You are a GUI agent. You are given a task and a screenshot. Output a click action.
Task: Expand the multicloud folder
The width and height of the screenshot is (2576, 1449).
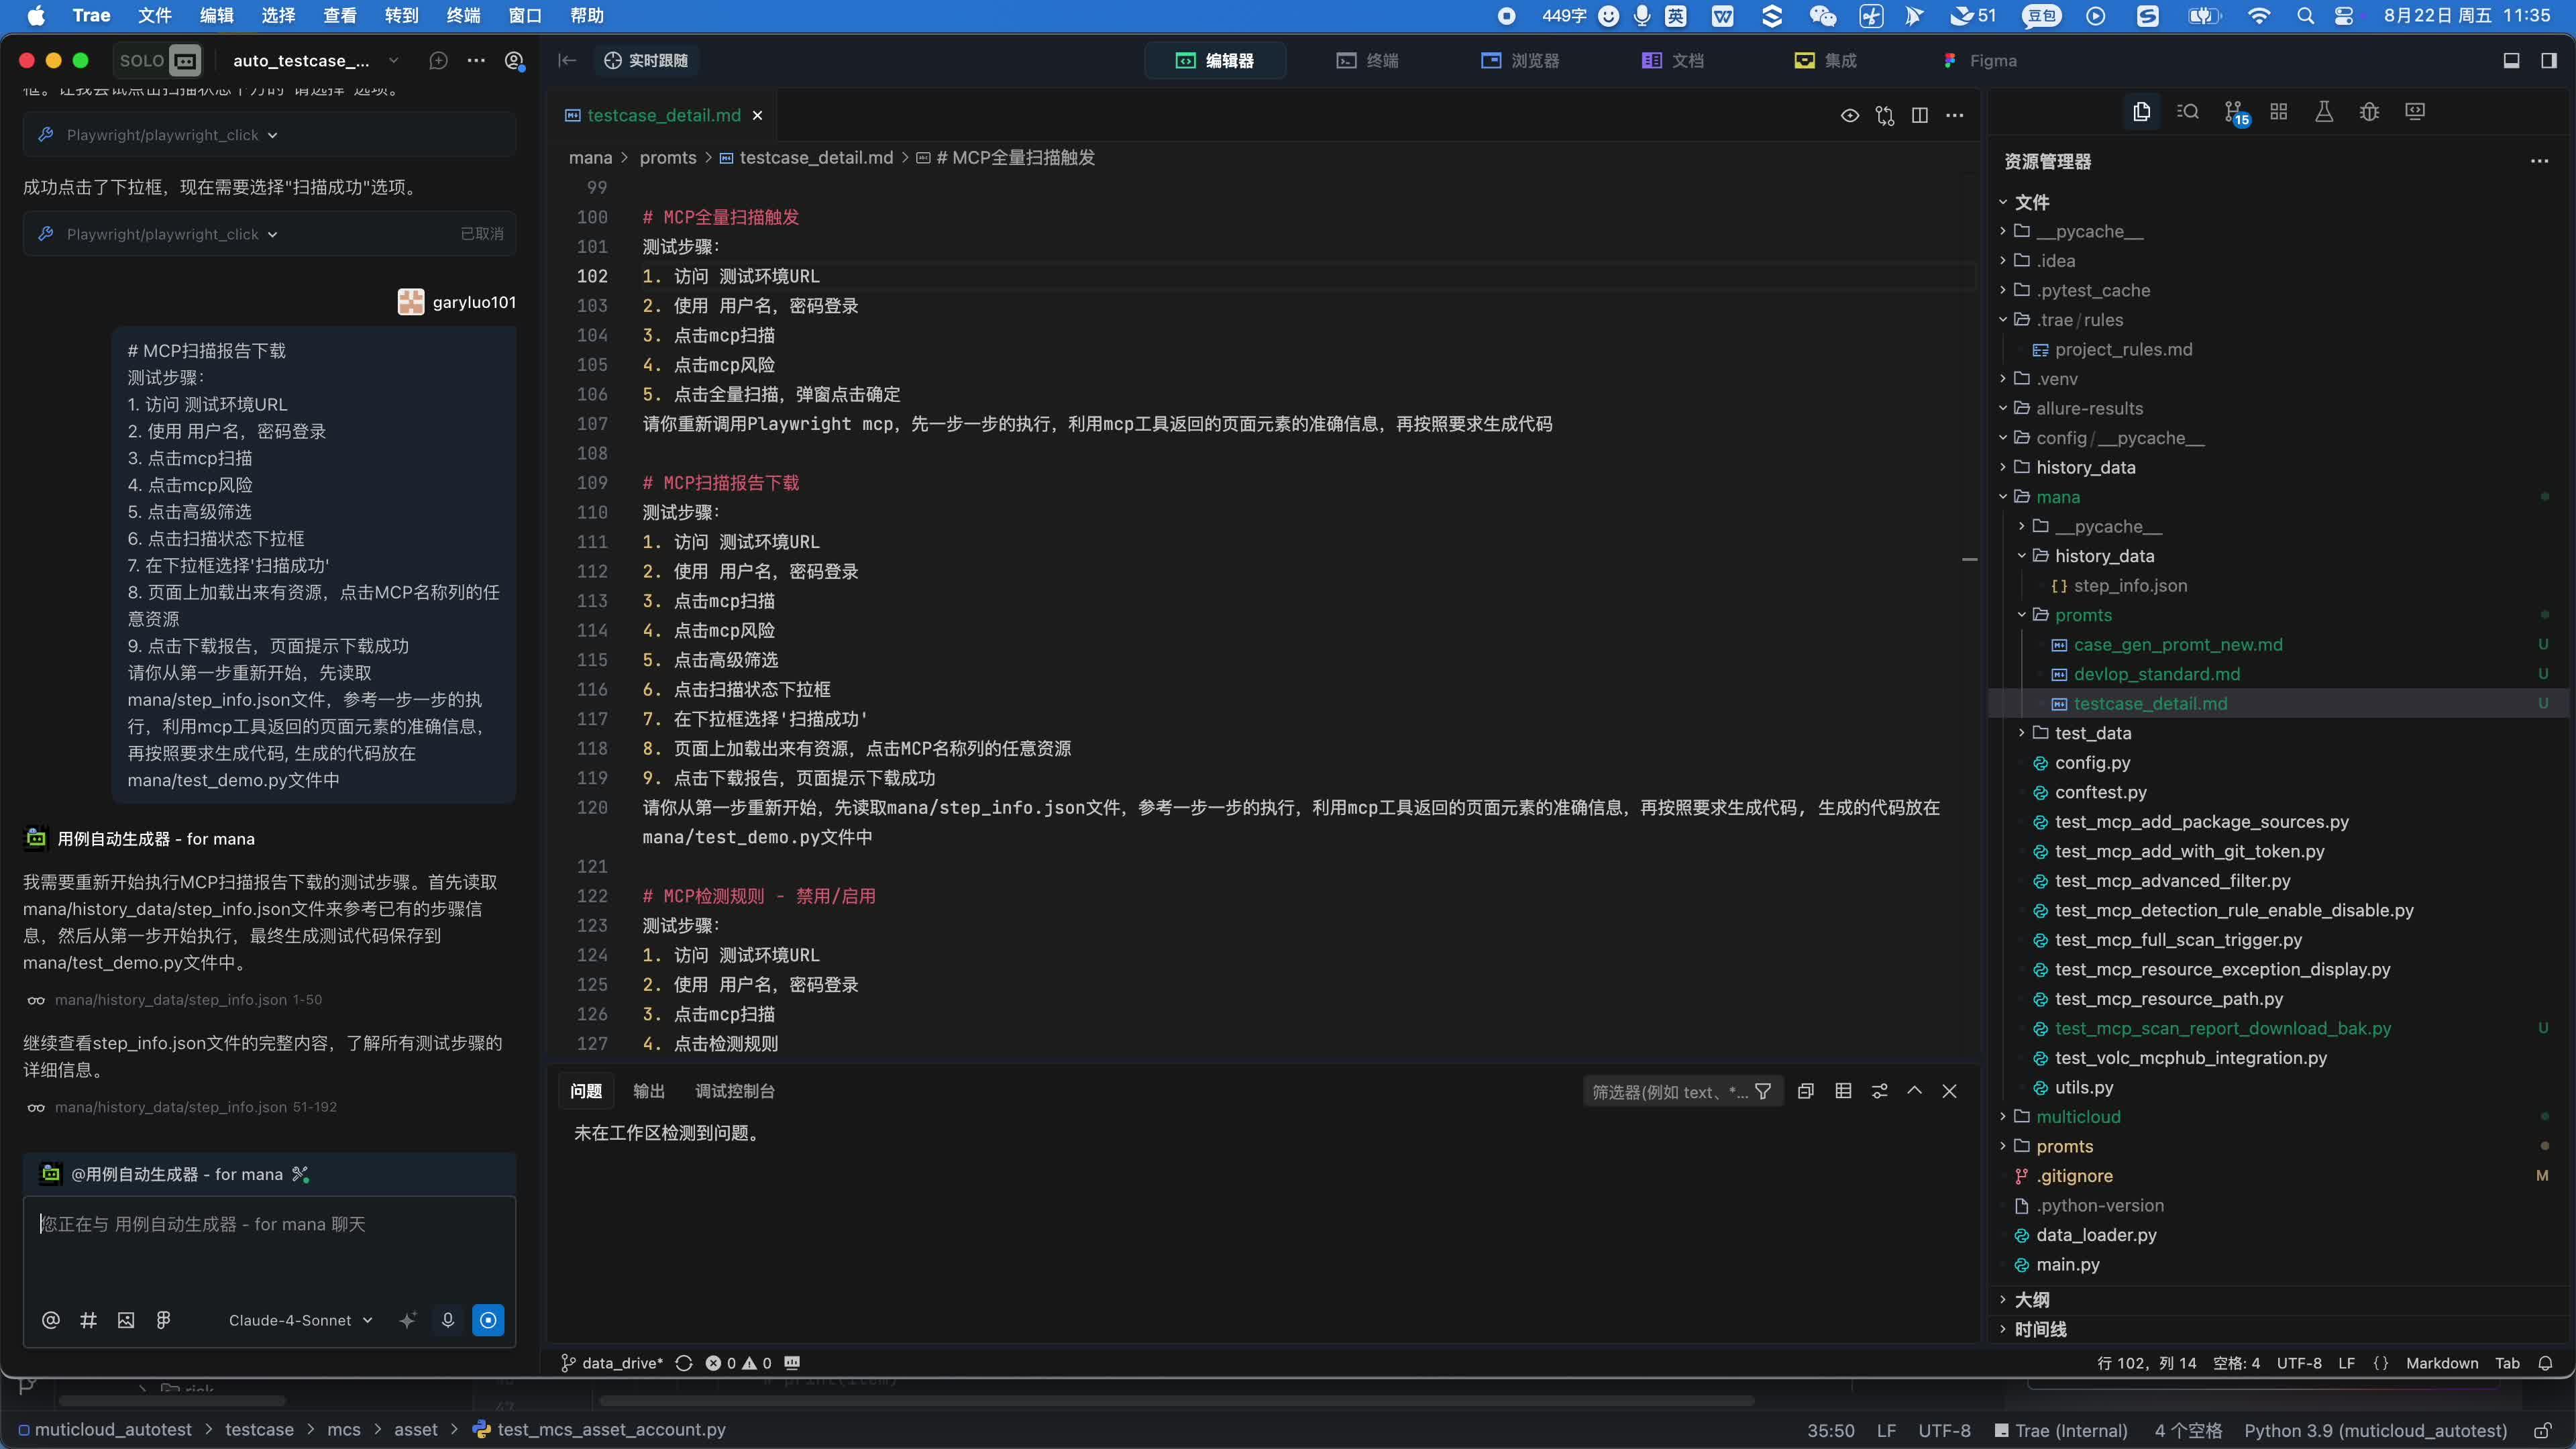pyautogui.click(x=2078, y=1117)
